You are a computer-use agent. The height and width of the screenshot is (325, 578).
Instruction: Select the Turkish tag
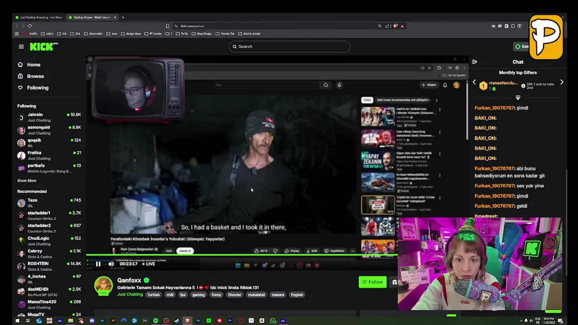(x=154, y=295)
